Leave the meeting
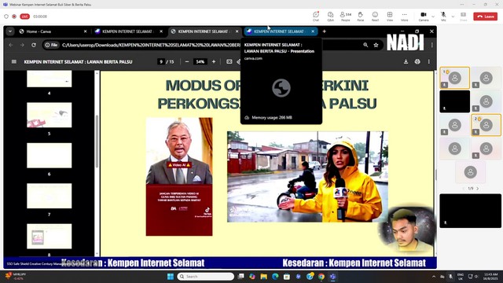503x283 pixels. (486, 17)
